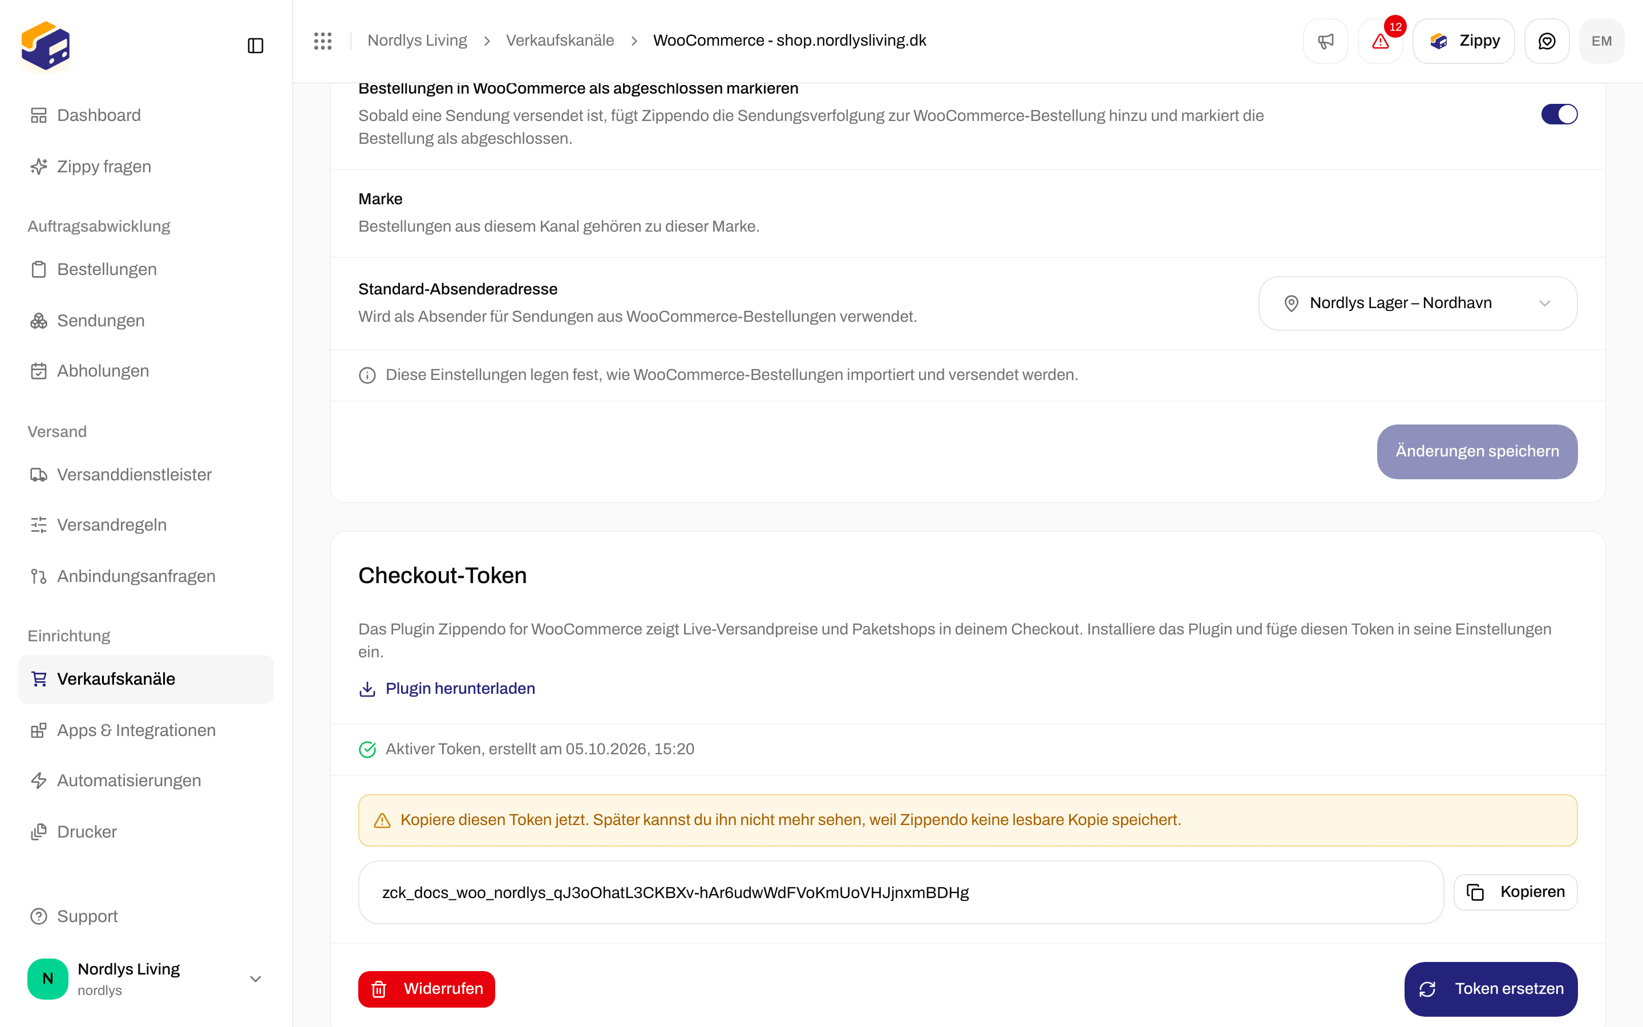Screen dimensions: 1643x1027
Task: Click the Verkaufskanäle breadcrumb
Action: click(x=560, y=41)
